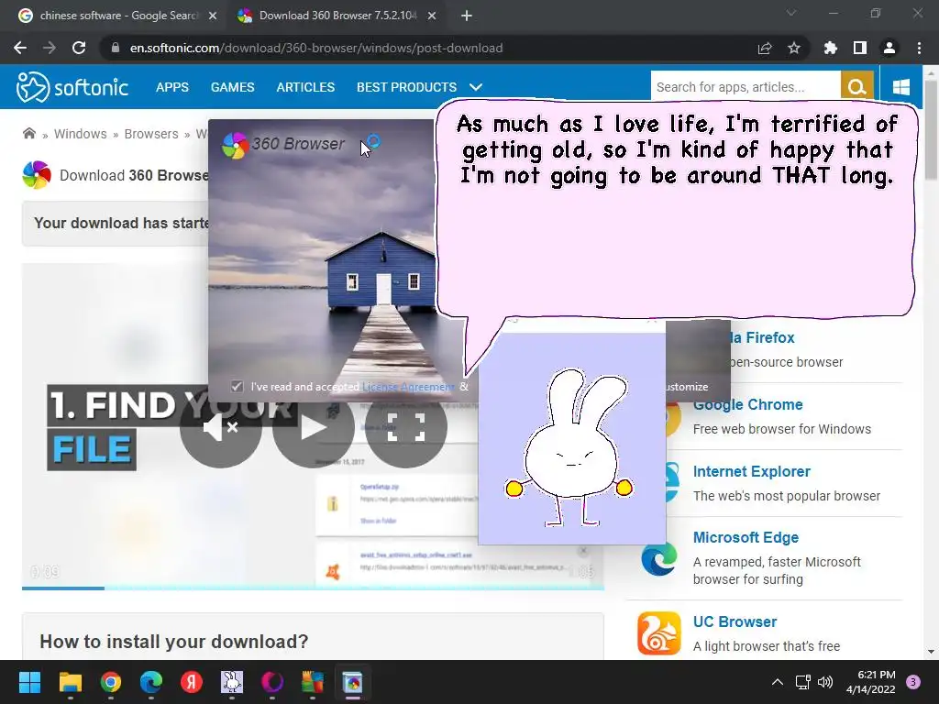
Task: Focus the Search for apps, articles field
Action: pos(746,87)
